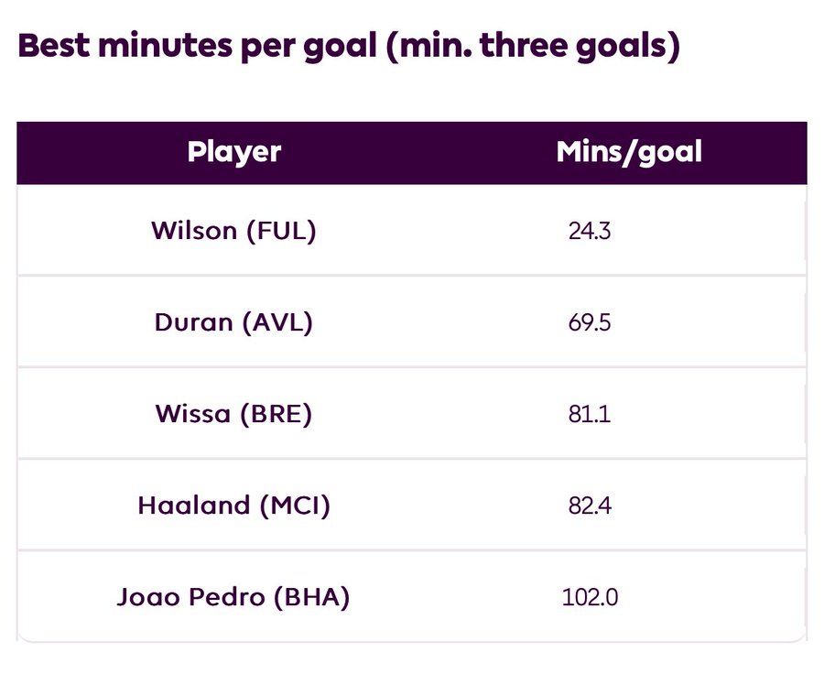Click the 81.1 mins/goal value
Screen dimensions: 824x674
[x=589, y=414]
